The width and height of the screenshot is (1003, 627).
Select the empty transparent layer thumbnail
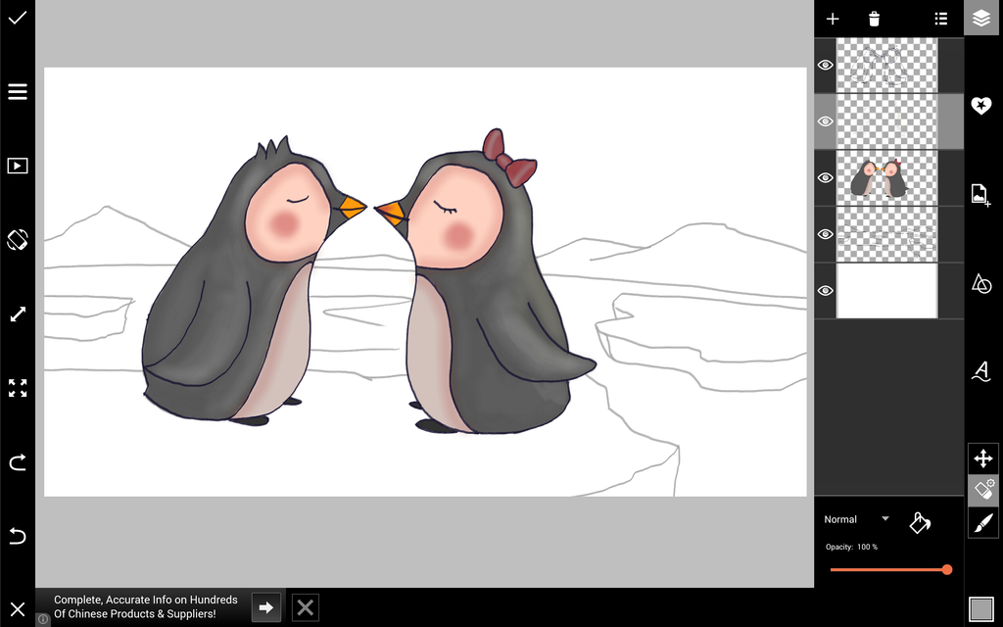click(887, 121)
